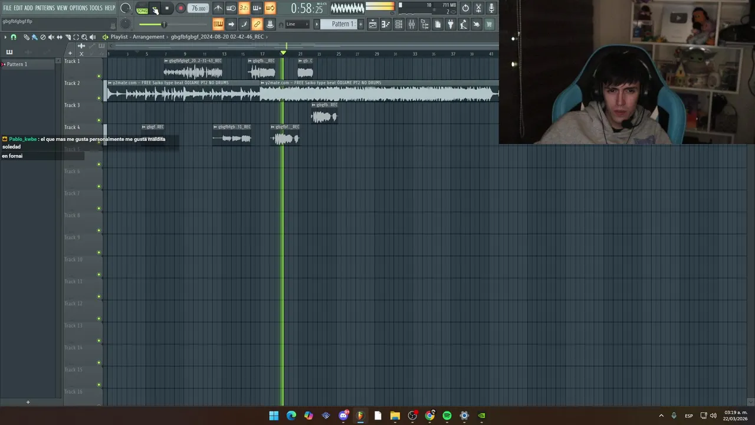
Task: Click the stamp tool hat icon
Action: point(270,24)
